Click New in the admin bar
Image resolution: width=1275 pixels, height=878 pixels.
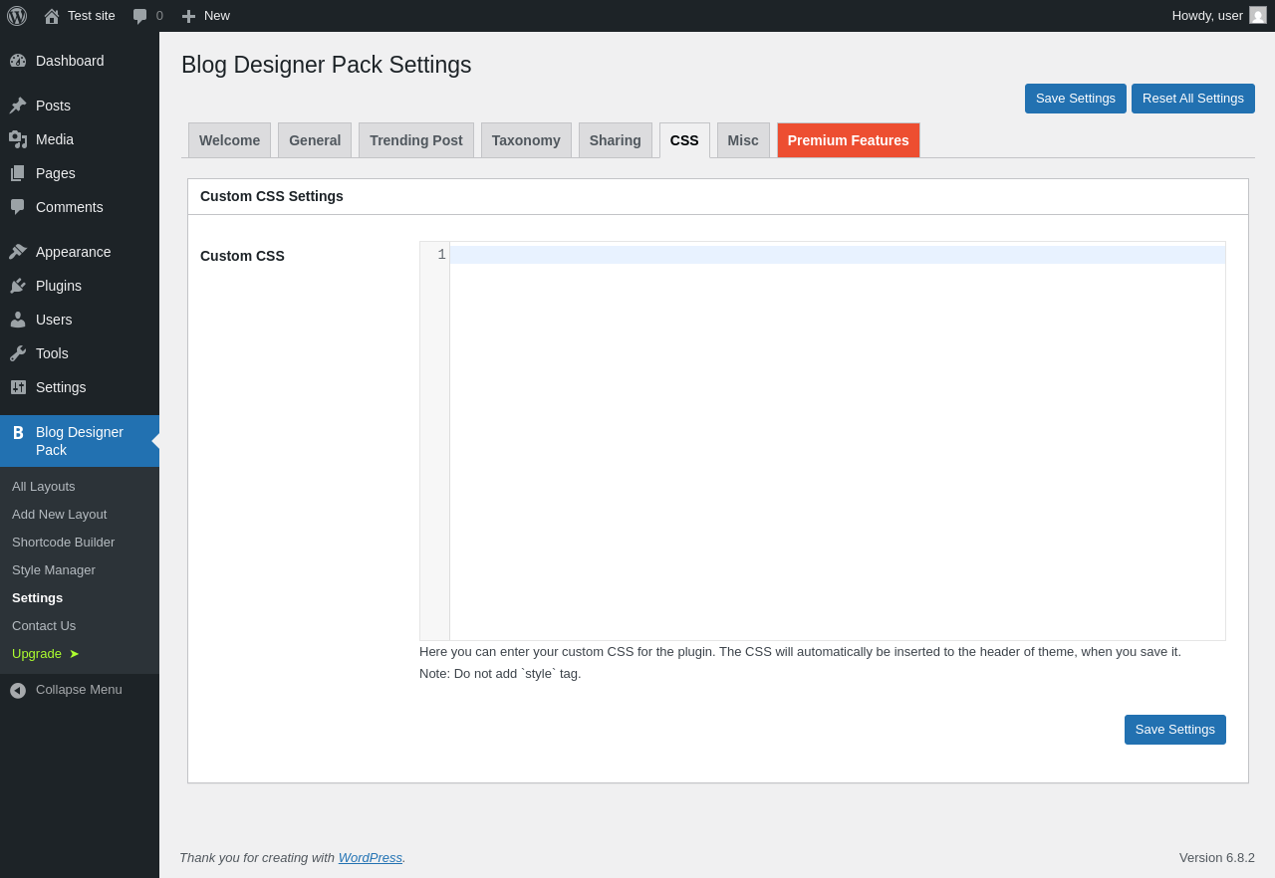coord(217,16)
